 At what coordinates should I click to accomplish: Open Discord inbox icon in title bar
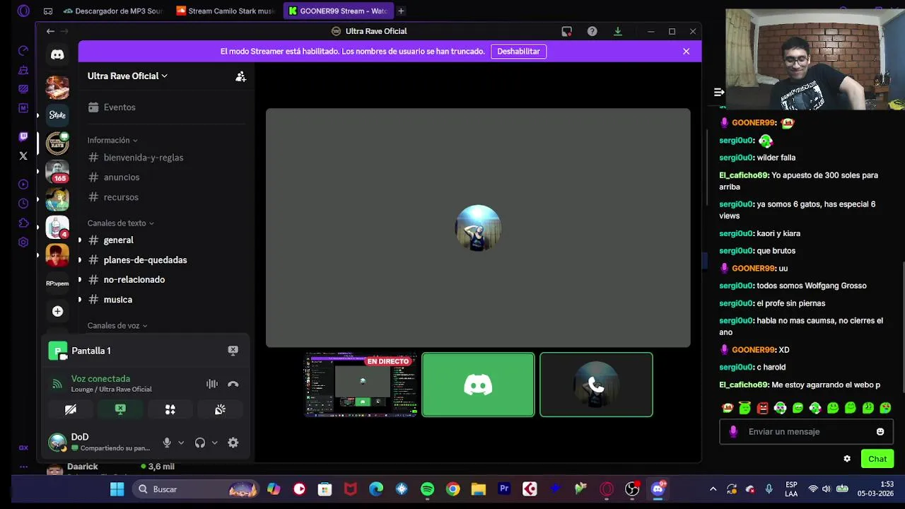pos(566,31)
